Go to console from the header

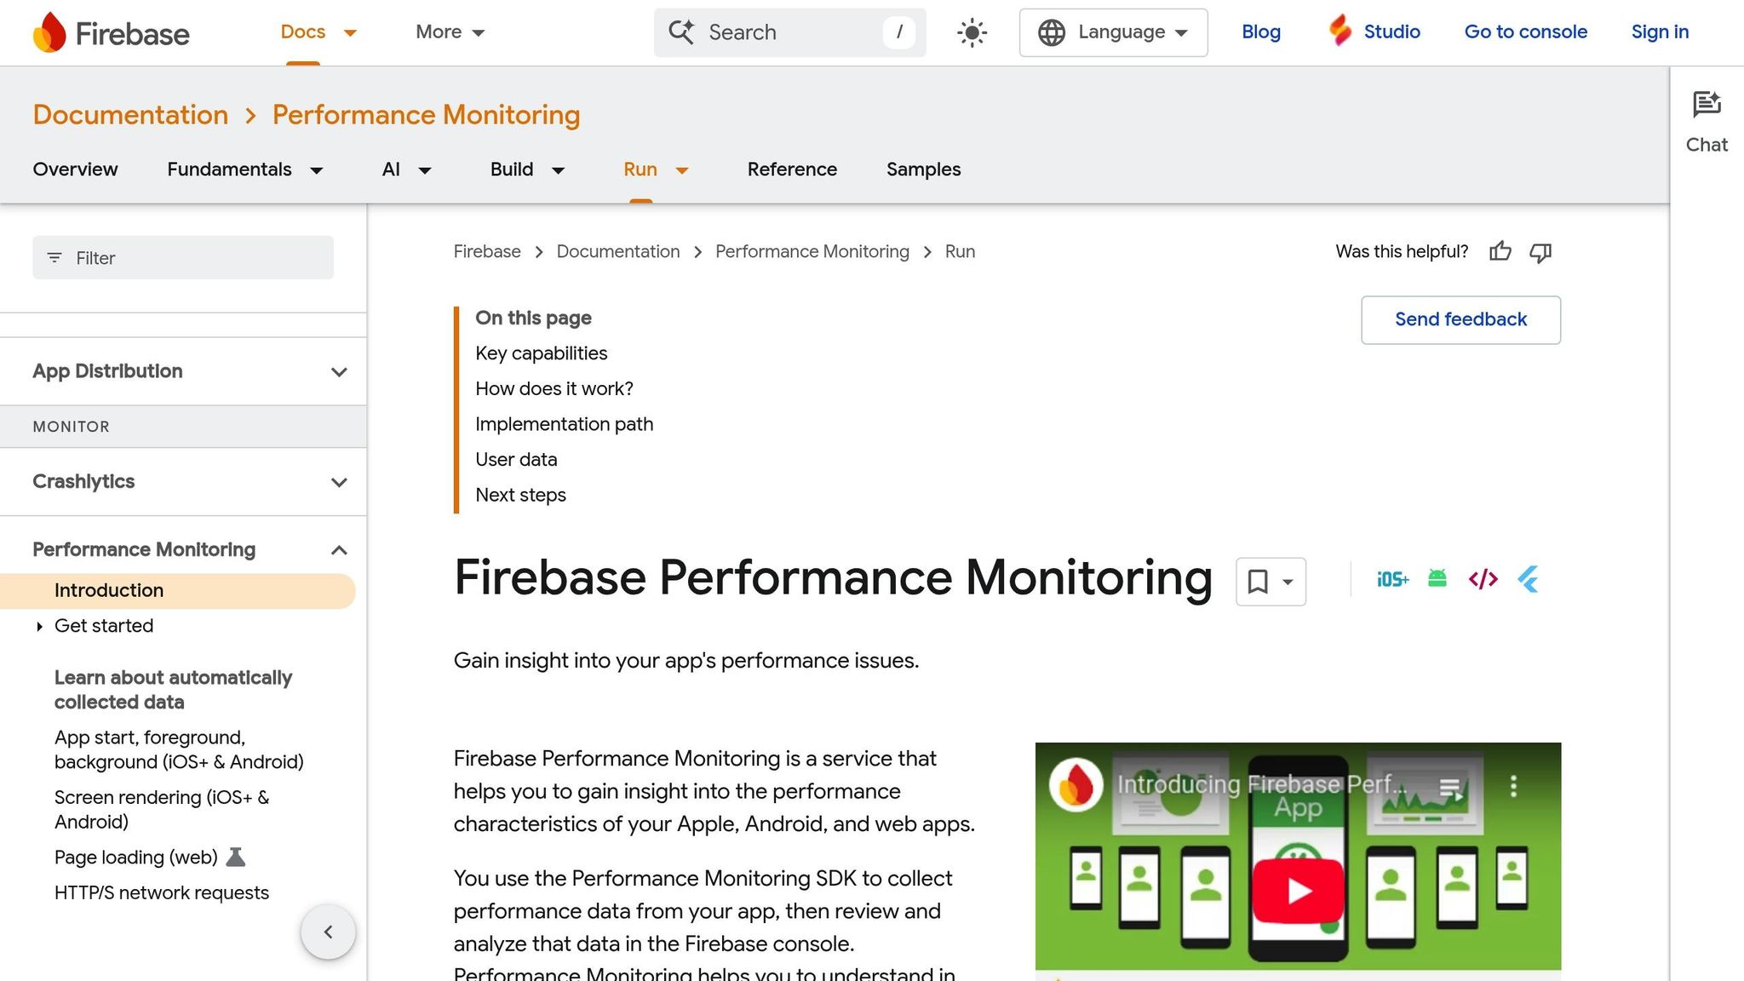1525,32
